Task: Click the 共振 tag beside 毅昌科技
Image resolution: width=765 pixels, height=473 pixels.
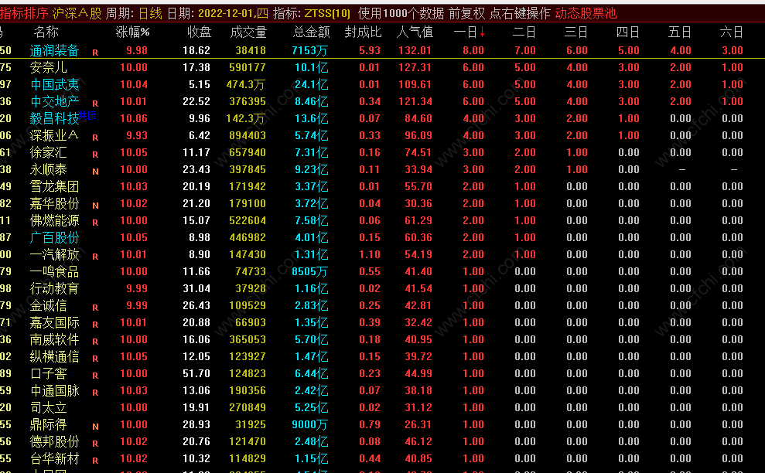Action: tap(87, 116)
